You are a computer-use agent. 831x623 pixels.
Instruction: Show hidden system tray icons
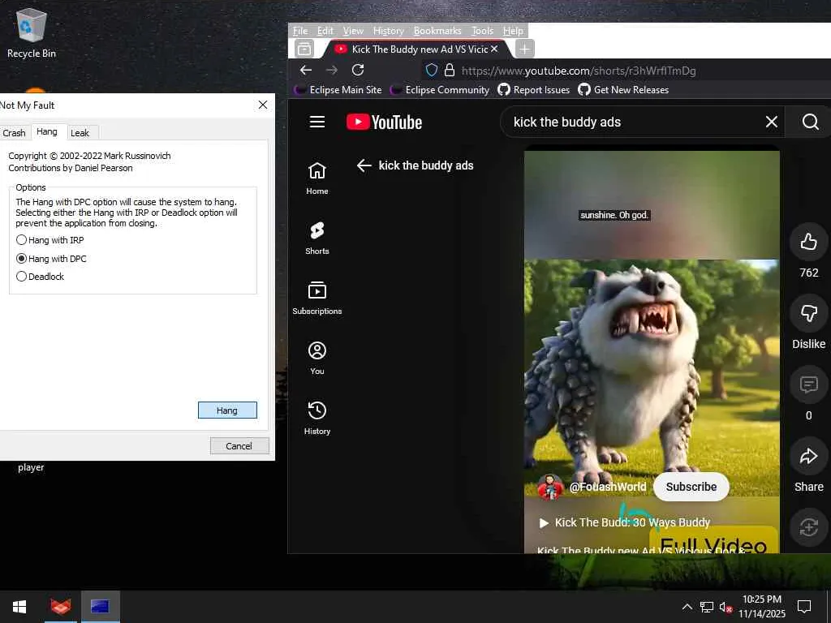click(x=687, y=607)
